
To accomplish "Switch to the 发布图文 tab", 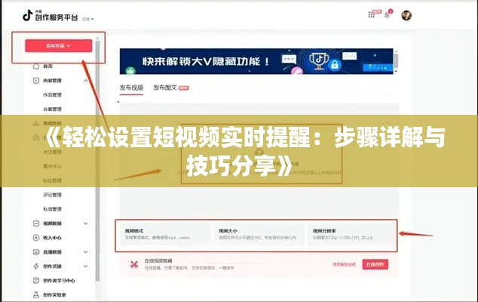I will point(165,88).
